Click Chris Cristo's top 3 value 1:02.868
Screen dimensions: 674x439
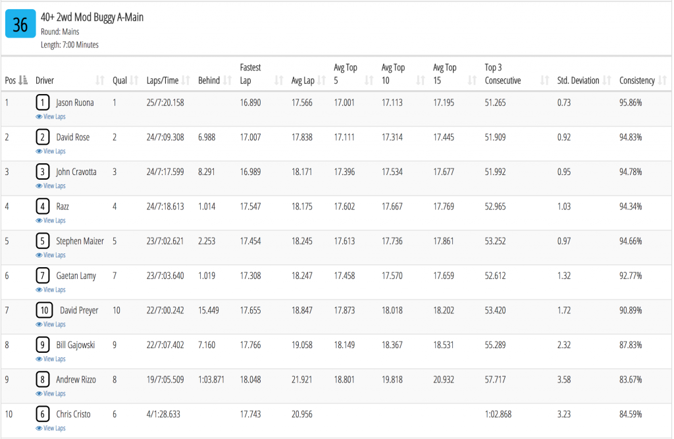[x=498, y=414]
